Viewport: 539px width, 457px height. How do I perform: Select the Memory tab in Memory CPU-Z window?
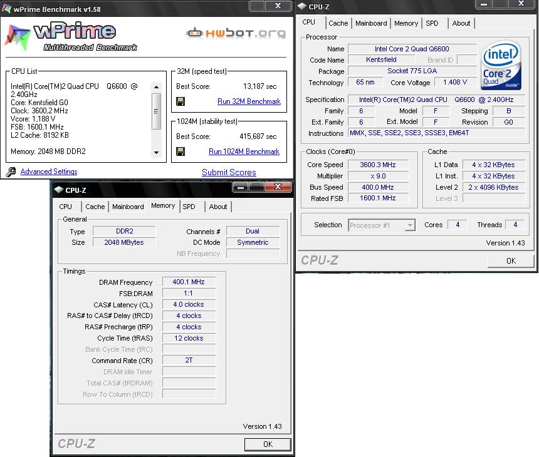pyautogui.click(x=163, y=206)
